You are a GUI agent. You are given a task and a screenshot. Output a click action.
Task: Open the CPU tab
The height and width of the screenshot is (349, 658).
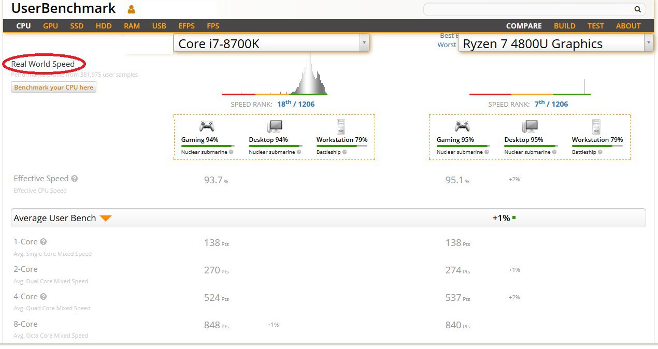(x=23, y=26)
